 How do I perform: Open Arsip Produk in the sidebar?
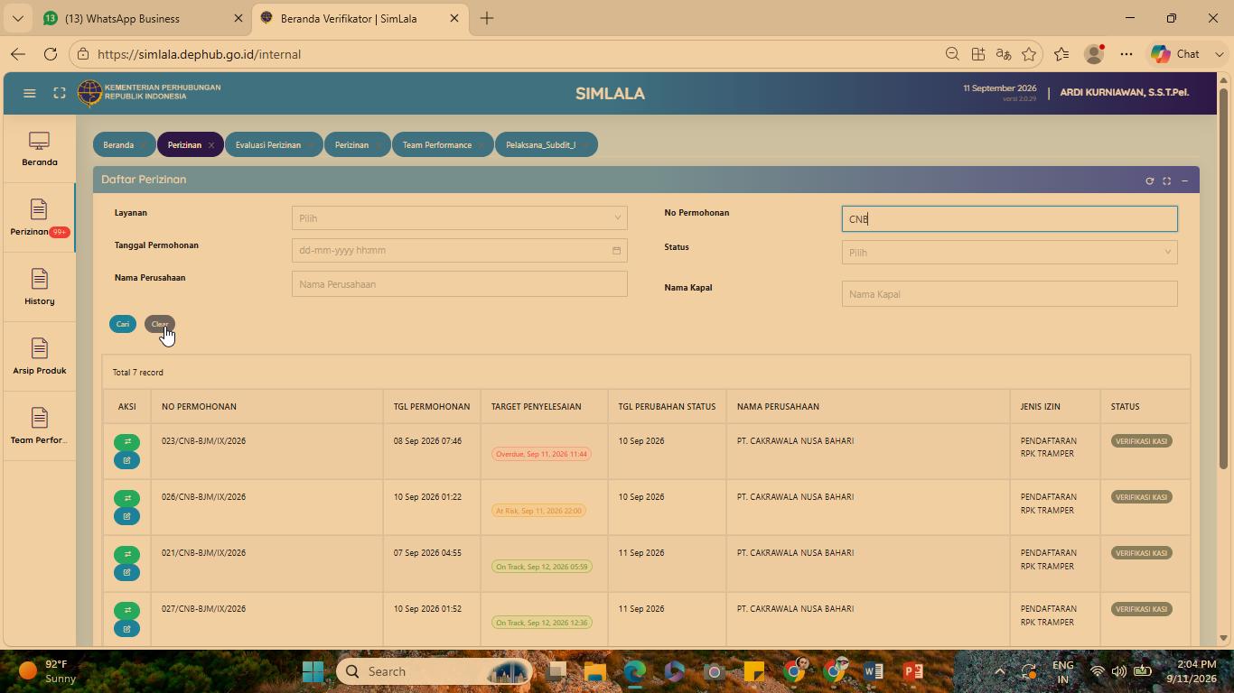coord(39,357)
